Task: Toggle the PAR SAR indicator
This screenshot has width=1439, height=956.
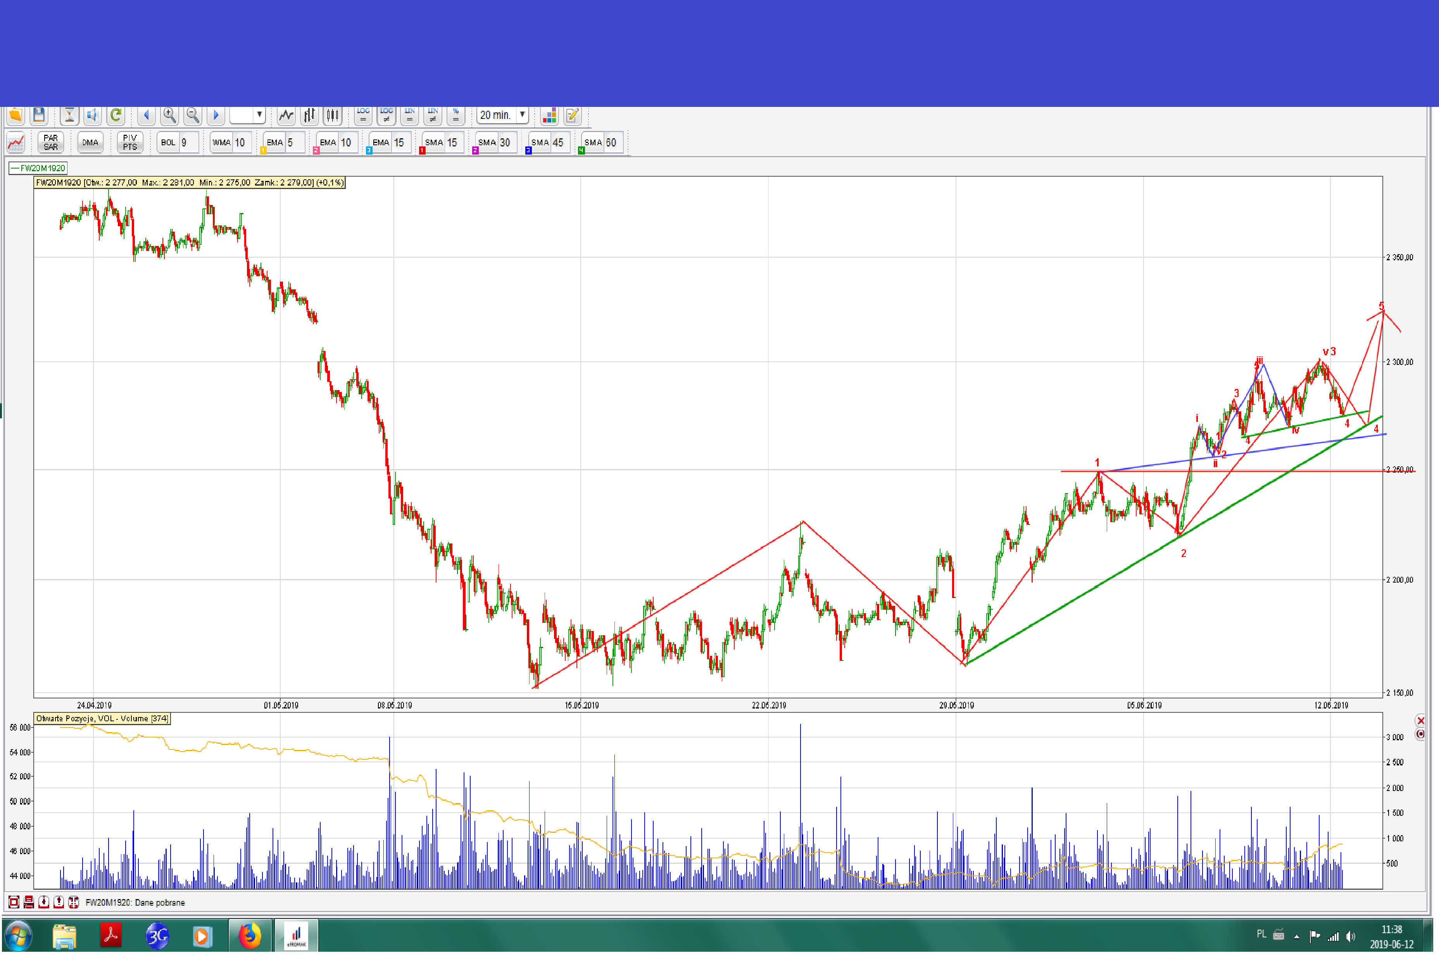Action: (51, 143)
